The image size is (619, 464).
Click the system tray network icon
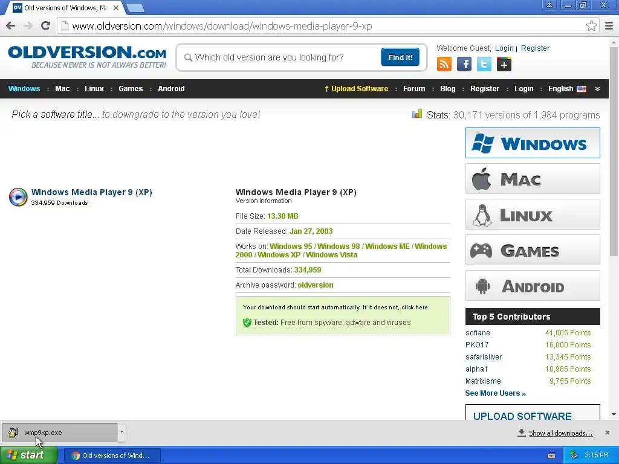pos(574,455)
